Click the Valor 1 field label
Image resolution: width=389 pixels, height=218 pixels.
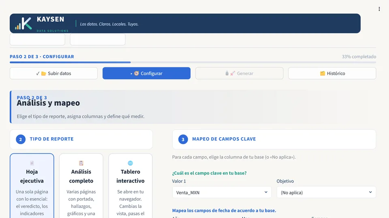(179, 181)
